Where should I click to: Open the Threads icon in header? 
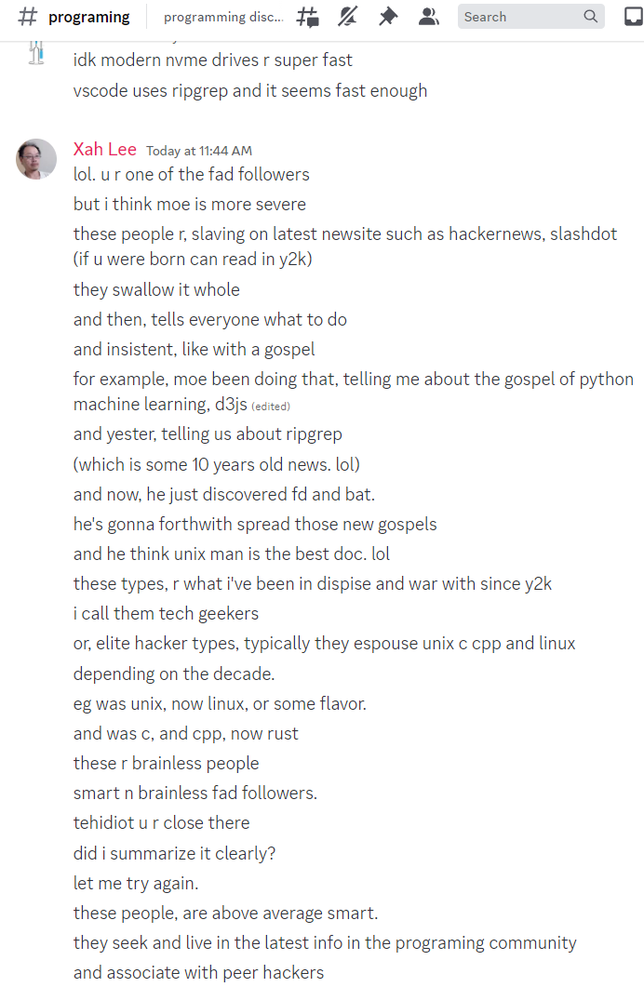click(308, 17)
